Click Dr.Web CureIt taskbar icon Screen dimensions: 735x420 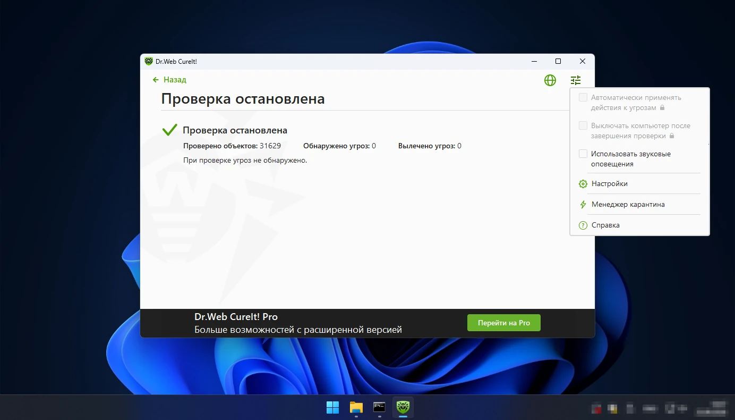[403, 408]
